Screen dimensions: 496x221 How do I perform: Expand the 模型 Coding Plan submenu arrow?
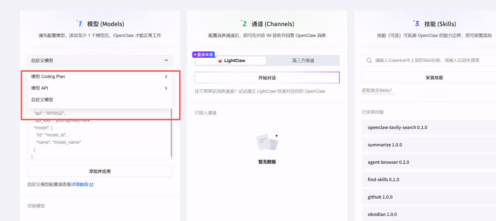(x=166, y=76)
